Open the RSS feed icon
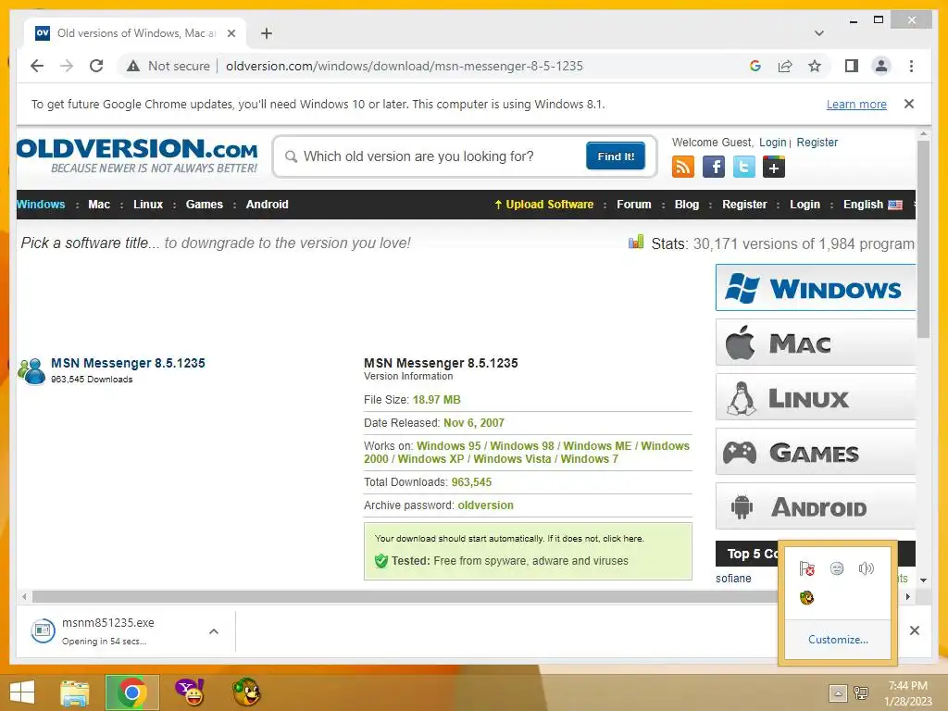Viewport: 948px width, 711px height. [x=683, y=167]
